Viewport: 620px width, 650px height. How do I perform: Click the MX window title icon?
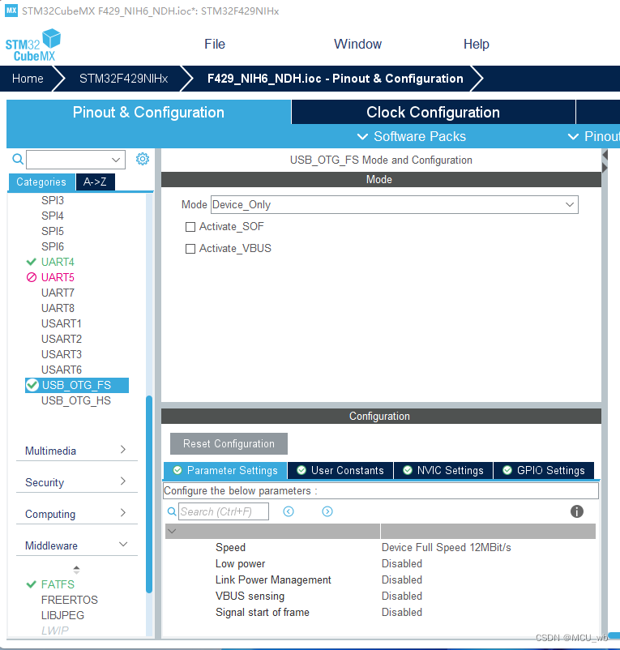pyautogui.click(x=11, y=11)
